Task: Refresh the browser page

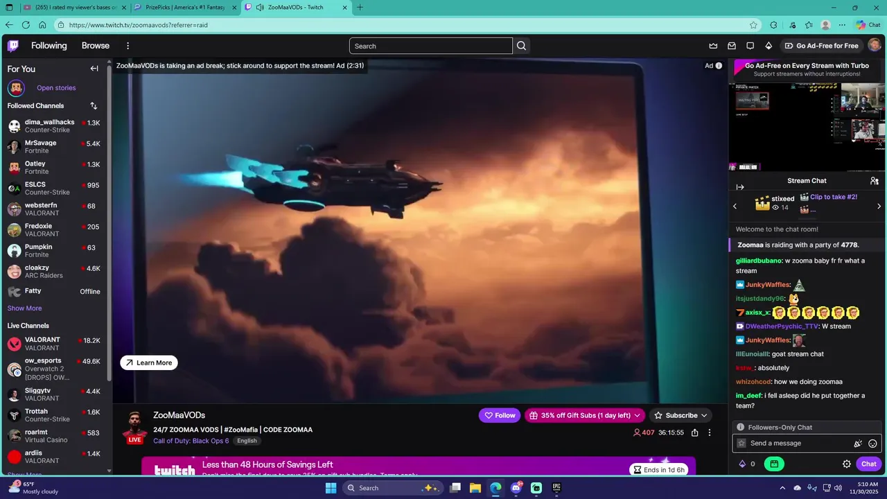Action: click(26, 25)
